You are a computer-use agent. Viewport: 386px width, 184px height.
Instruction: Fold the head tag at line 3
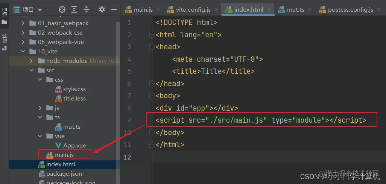coord(152,47)
